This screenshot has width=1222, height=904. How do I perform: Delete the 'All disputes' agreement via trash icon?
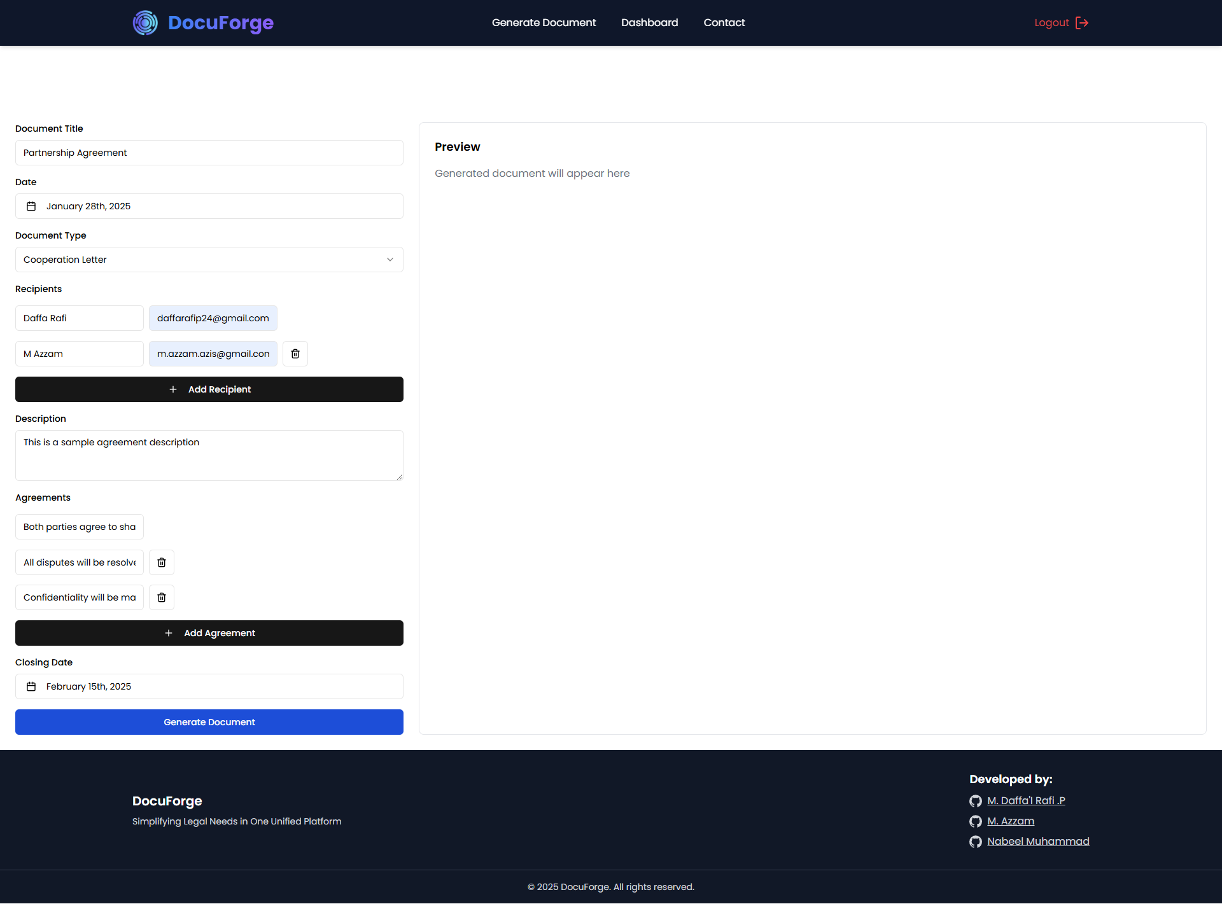162,562
